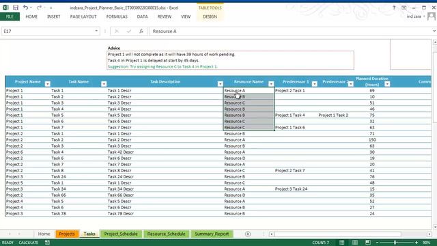
Task: Switch to Page Layout view icon
Action: click(x=355, y=243)
